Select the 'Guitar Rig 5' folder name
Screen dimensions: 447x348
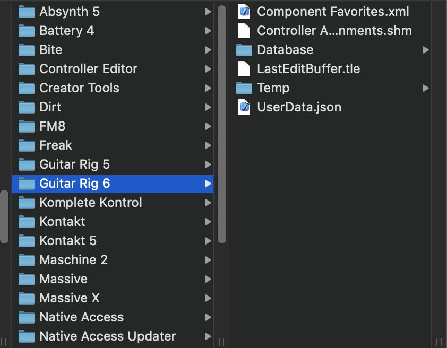point(75,164)
